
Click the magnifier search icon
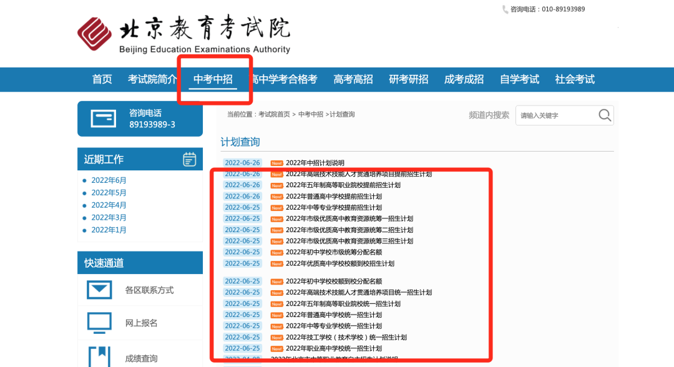[x=604, y=115]
